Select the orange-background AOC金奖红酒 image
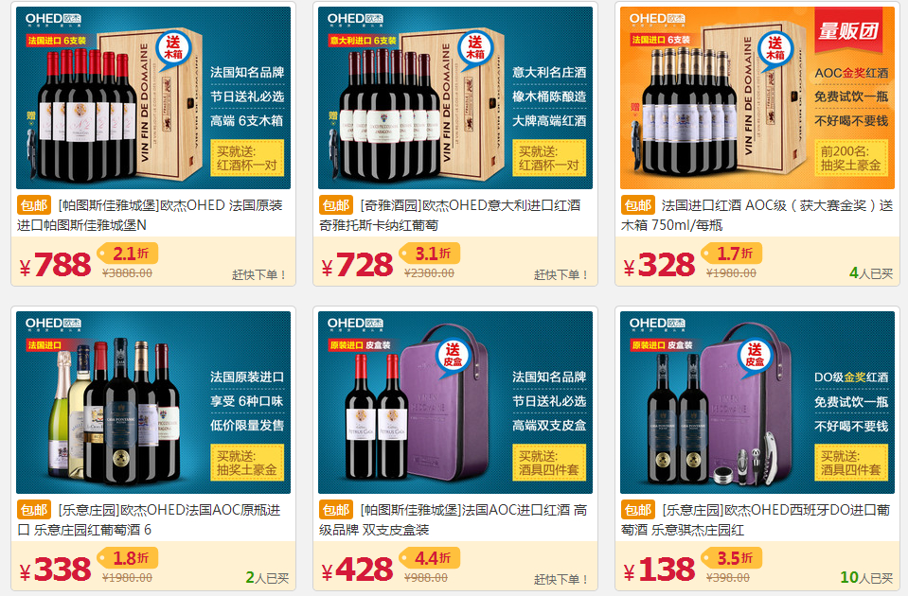 pos(757,97)
